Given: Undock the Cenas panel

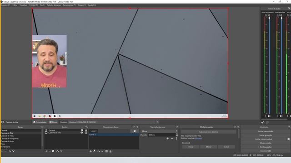Looking at the screenshot, I should click(x=41, y=127).
